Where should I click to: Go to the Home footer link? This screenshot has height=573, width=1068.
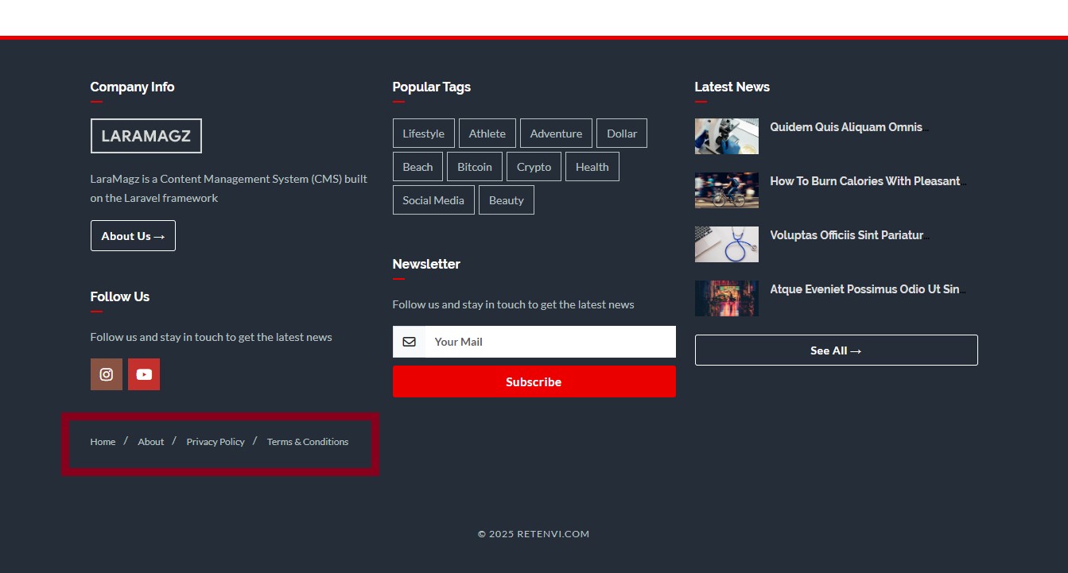pos(103,441)
